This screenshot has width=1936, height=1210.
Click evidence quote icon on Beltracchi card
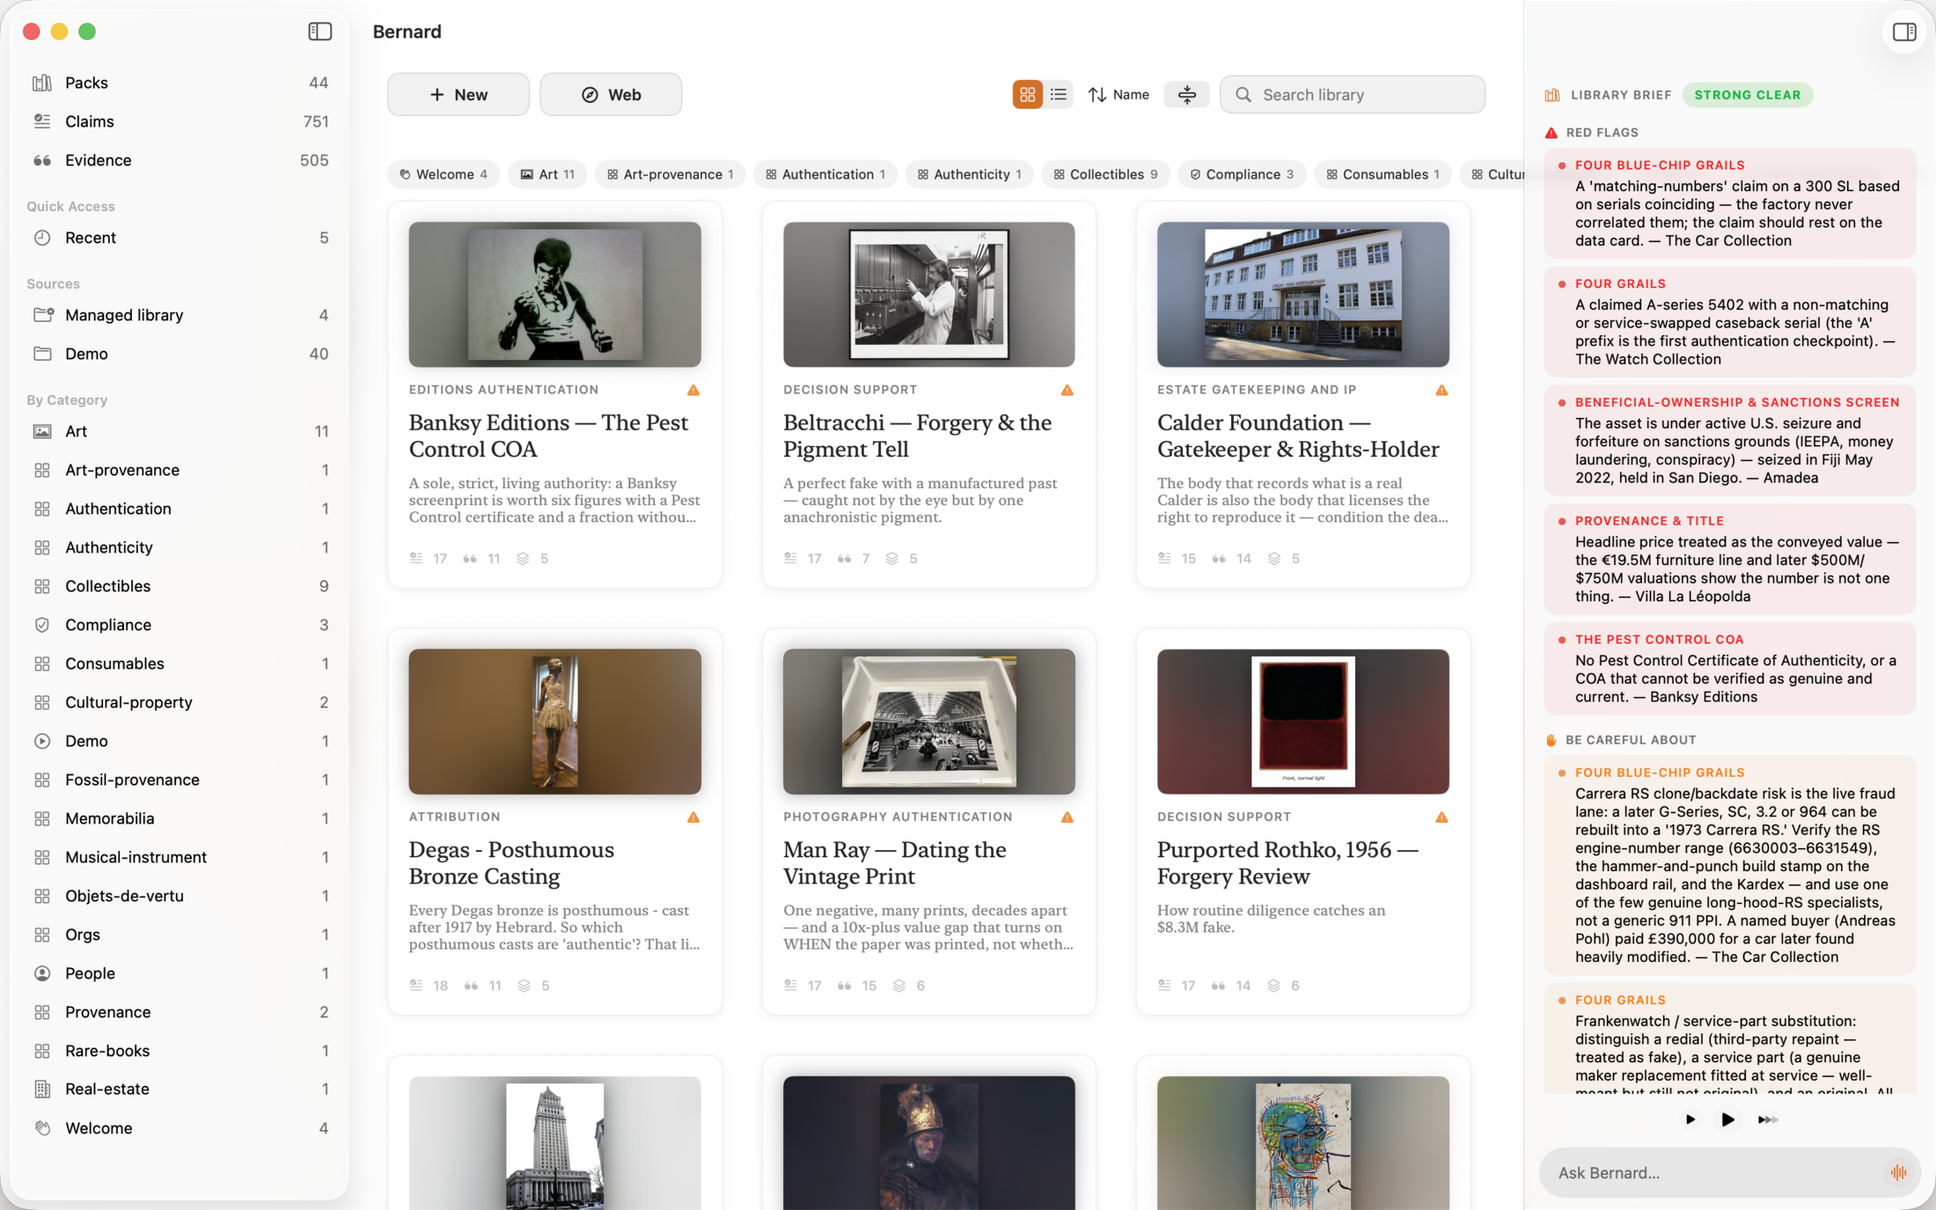[x=844, y=558]
